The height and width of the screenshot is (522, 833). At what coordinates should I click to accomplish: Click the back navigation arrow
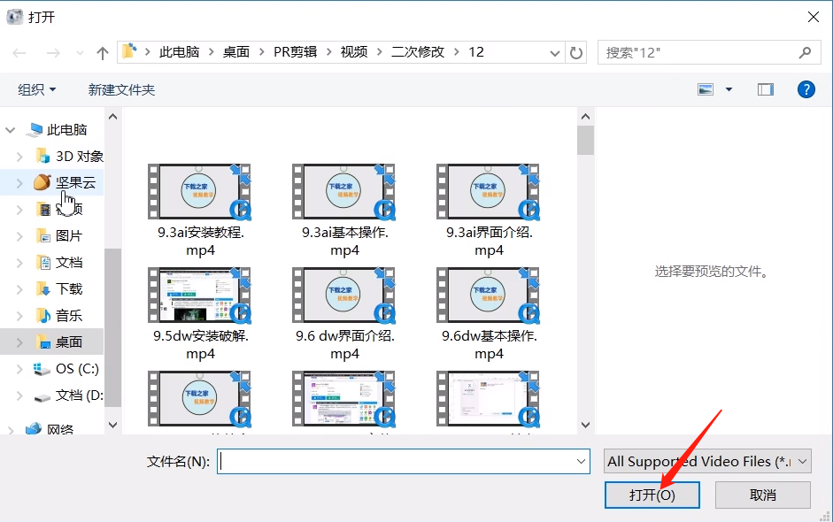pyautogui.click(x=19, y=52)
